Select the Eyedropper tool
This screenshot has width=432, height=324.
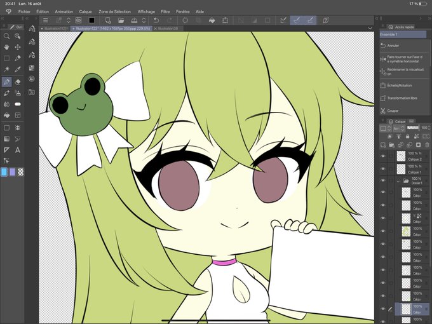tap(18, 69)
